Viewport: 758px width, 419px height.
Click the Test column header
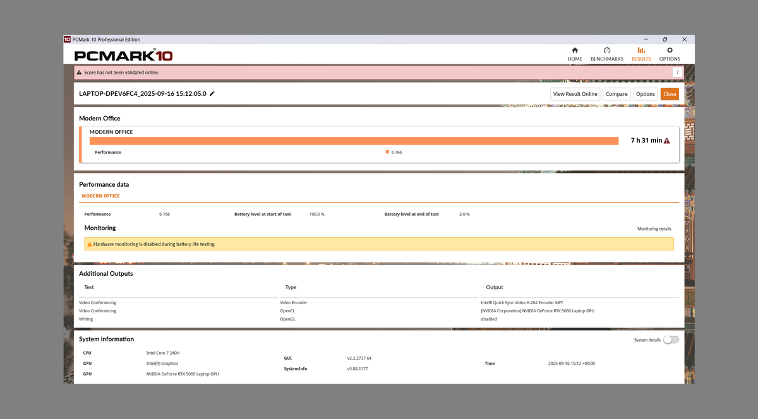89,287
